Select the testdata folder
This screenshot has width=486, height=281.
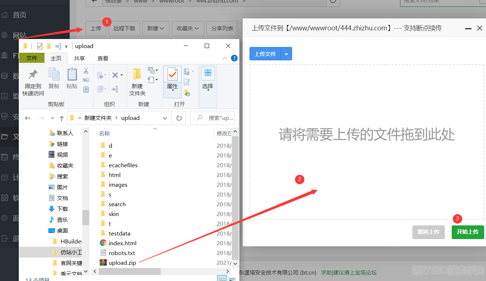(x=120, y=233)
